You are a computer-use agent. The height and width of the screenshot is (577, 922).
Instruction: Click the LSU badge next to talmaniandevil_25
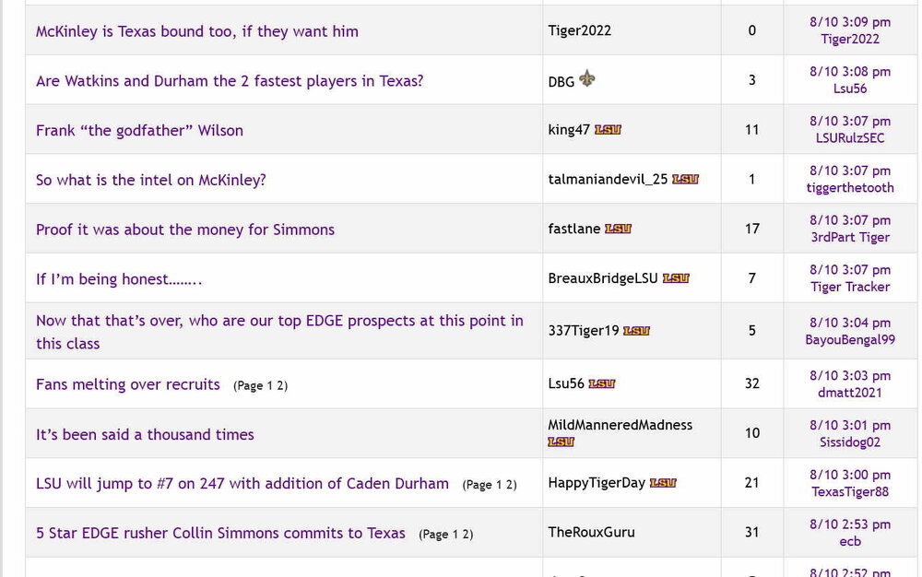click(685, 180)
